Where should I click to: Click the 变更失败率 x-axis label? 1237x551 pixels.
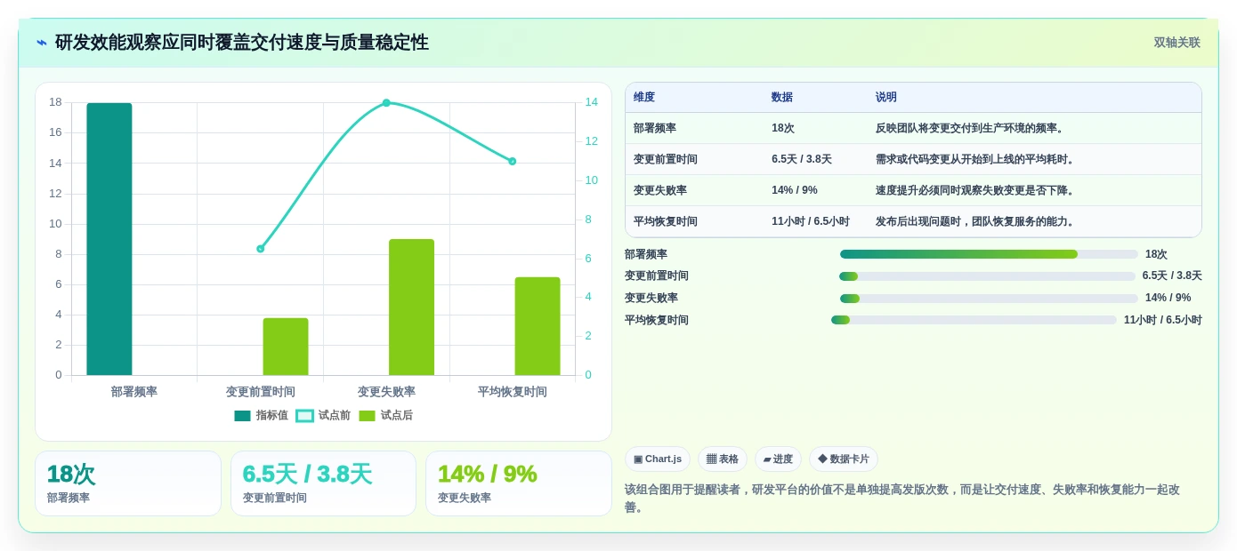click(386, 392)
